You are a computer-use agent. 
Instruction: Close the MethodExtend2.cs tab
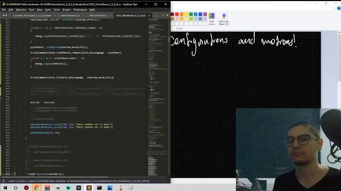point(83,15)
